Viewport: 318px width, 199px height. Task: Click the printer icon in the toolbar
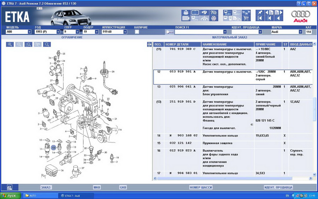(186, 13)
